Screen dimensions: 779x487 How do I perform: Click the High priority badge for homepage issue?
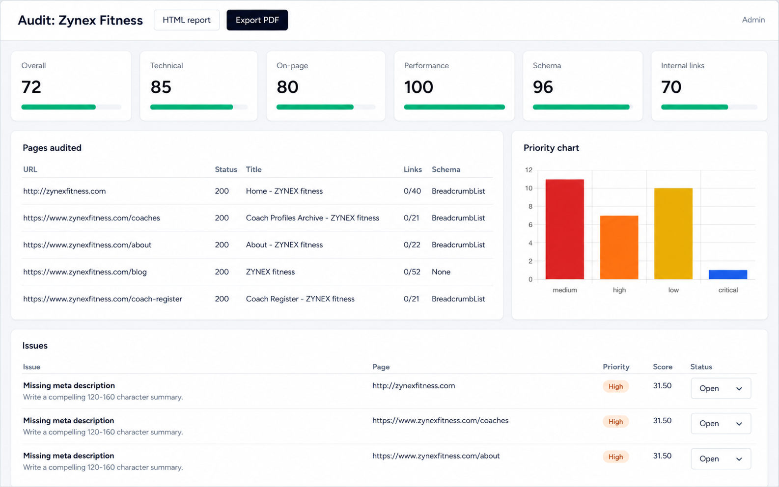(x=615, y=386)
